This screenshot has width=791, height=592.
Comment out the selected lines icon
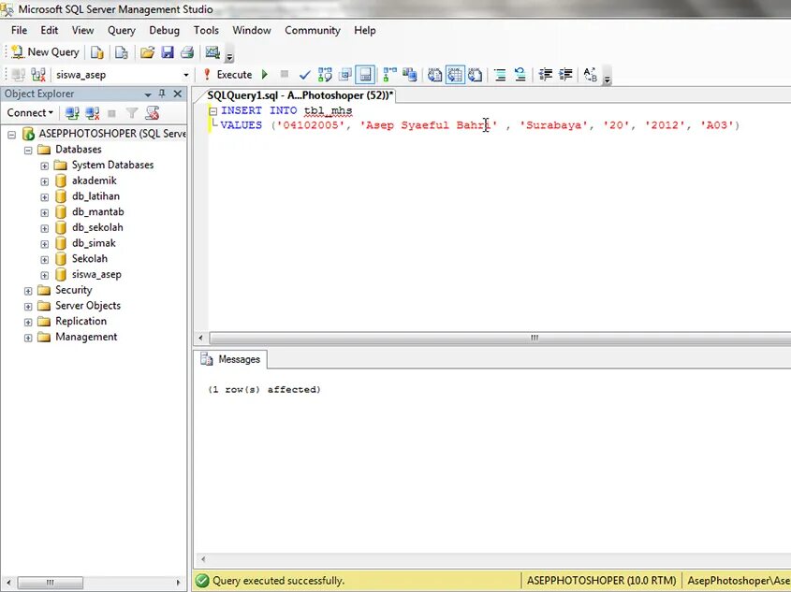[500, 75]
